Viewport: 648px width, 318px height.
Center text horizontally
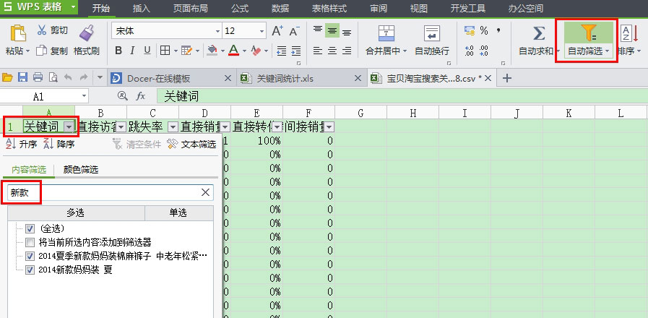(x=332, y=51)
